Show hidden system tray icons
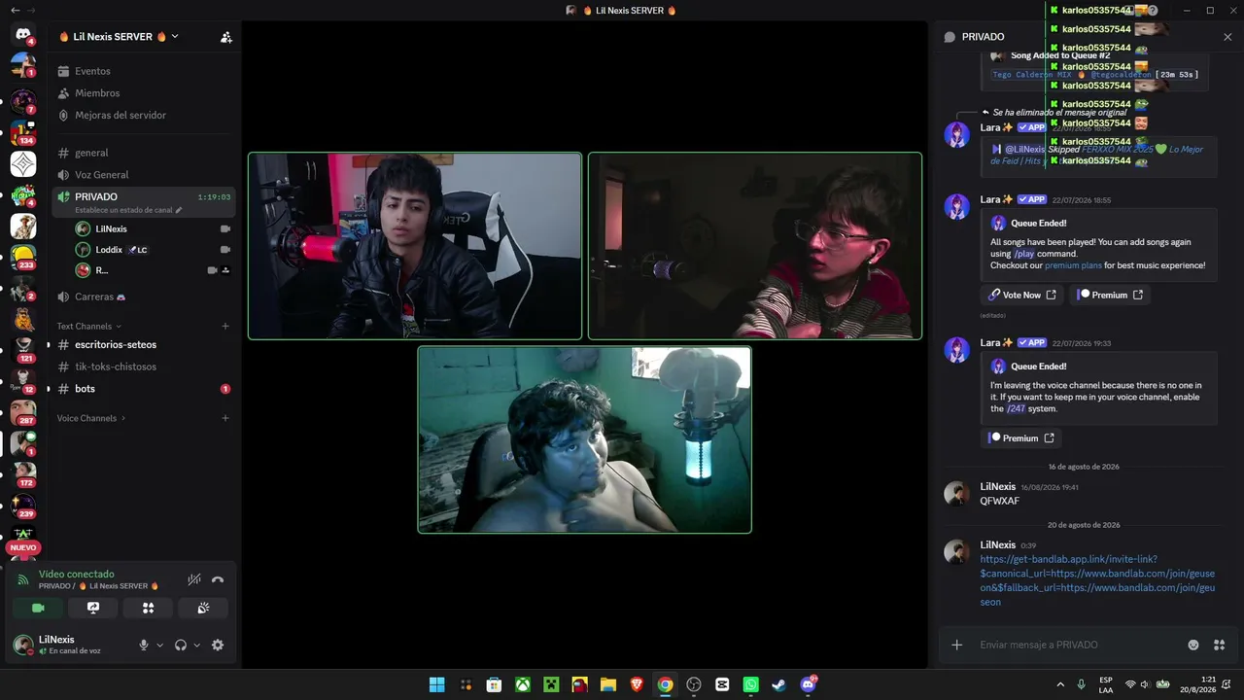This screenshot has height=700, width=1244. [1060, 684]
